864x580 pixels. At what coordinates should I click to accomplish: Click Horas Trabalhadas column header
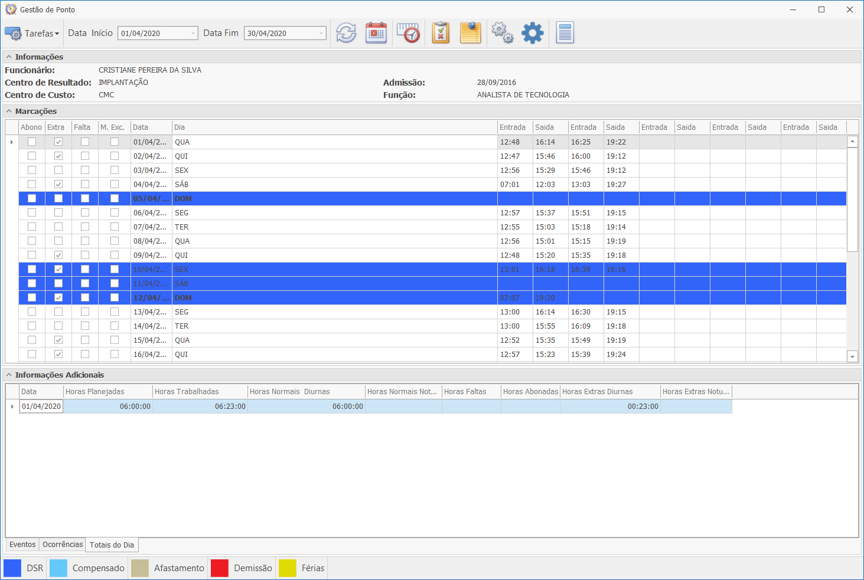pyautogui.click(x=200, y=392)
